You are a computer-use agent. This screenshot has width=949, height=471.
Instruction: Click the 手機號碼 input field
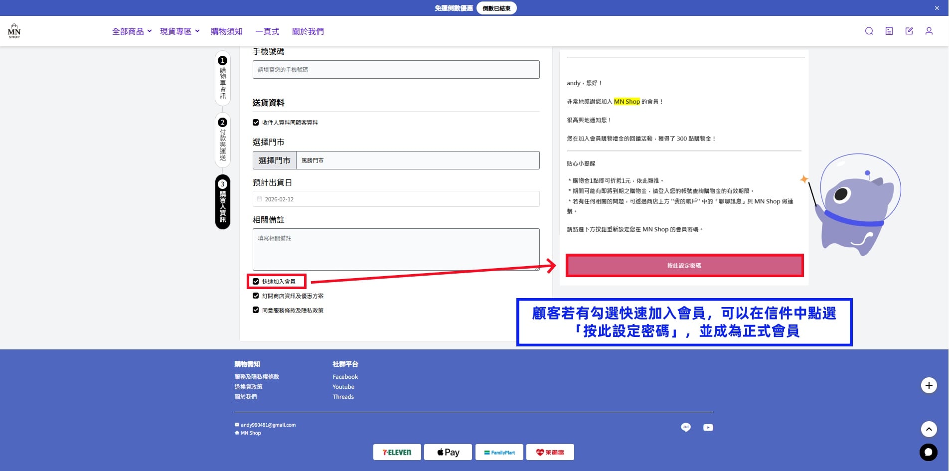pos(396,70)
